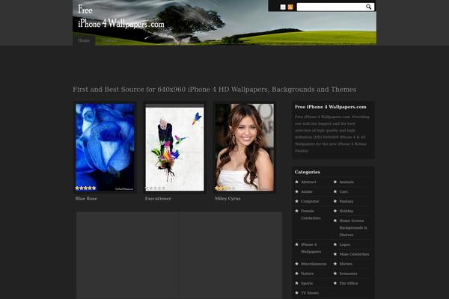449x299 pixels.
Task: Open the TV Shows category
Action: [310, 293]
